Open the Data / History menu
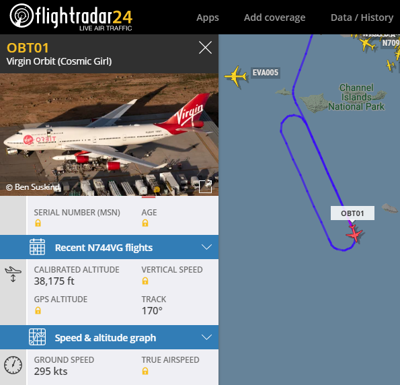This screenshot has height=385, width=400. tap(362, 17)
